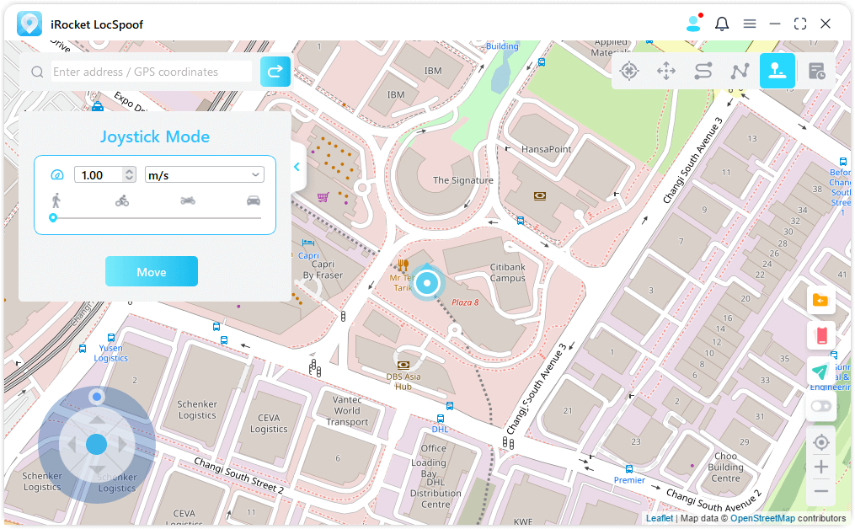Click the joystick right arrow

point(122,445)
